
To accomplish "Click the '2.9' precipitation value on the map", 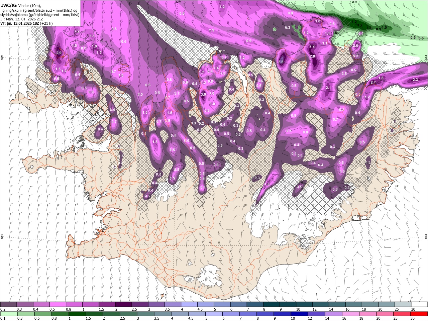I will (x=59, y=53).
